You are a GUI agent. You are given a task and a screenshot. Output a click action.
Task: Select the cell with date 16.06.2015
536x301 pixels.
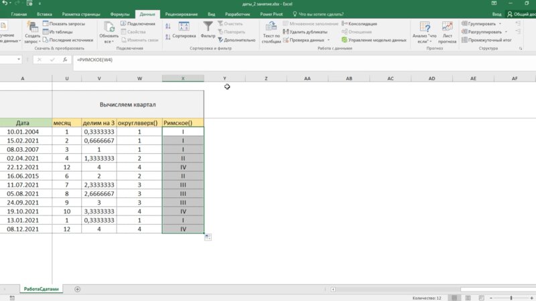point(23,176)
